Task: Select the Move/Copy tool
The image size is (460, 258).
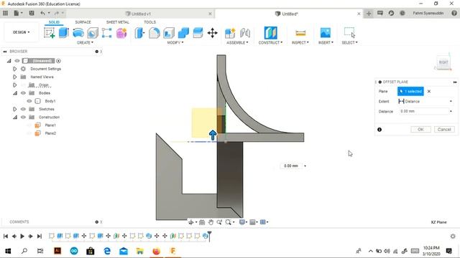Action: [213, 33]
